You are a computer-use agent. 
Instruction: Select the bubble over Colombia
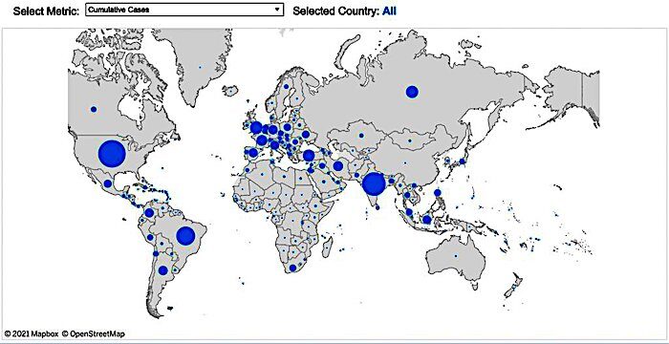(x=149, y=212)
